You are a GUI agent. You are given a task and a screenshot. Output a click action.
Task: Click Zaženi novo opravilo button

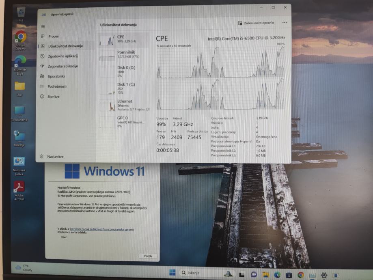click(x=256, y=23)
